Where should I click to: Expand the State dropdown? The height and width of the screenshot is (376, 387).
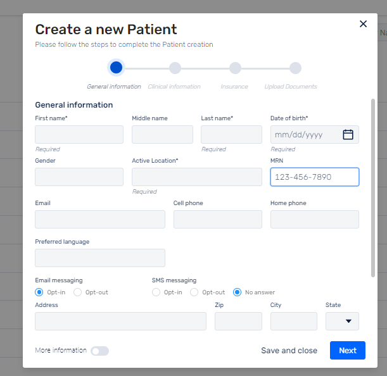click(x=342, y=321)
